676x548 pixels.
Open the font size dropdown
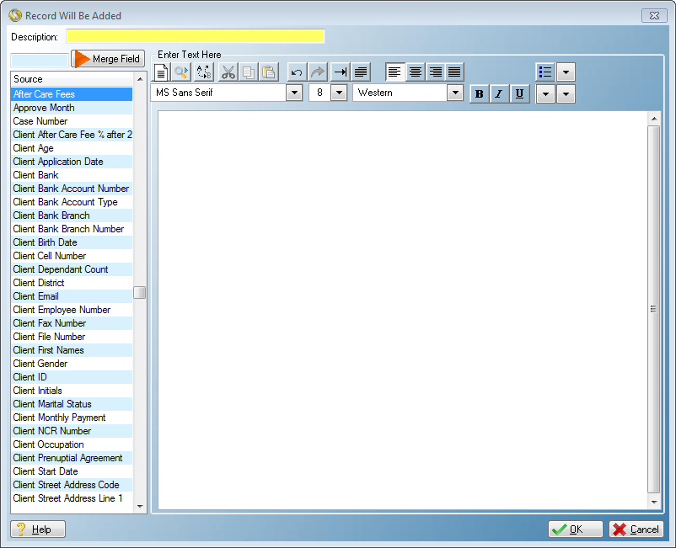pos(339,93)
